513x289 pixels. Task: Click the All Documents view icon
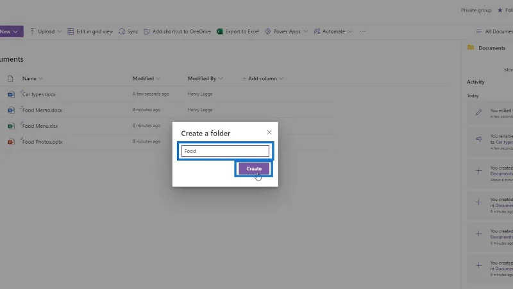[479, 31]
